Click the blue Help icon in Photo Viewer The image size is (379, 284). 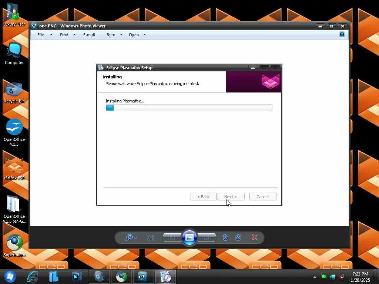[x=342, y=34]
